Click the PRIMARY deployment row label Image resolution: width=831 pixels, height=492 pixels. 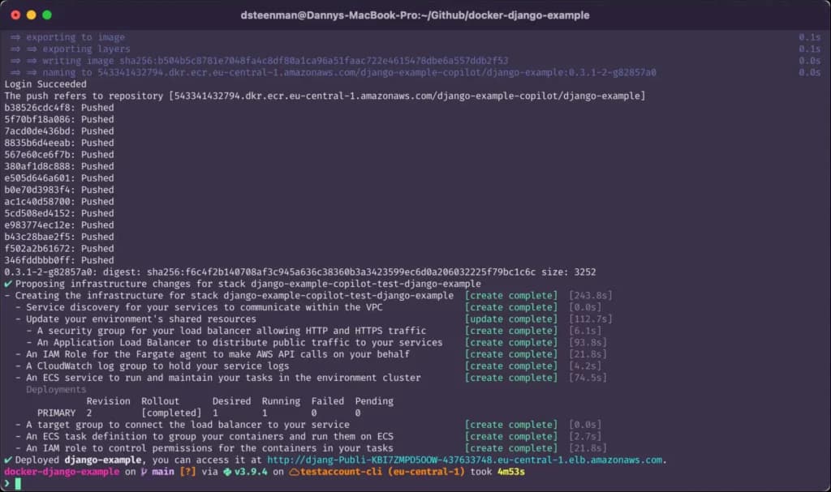[56, 413]
